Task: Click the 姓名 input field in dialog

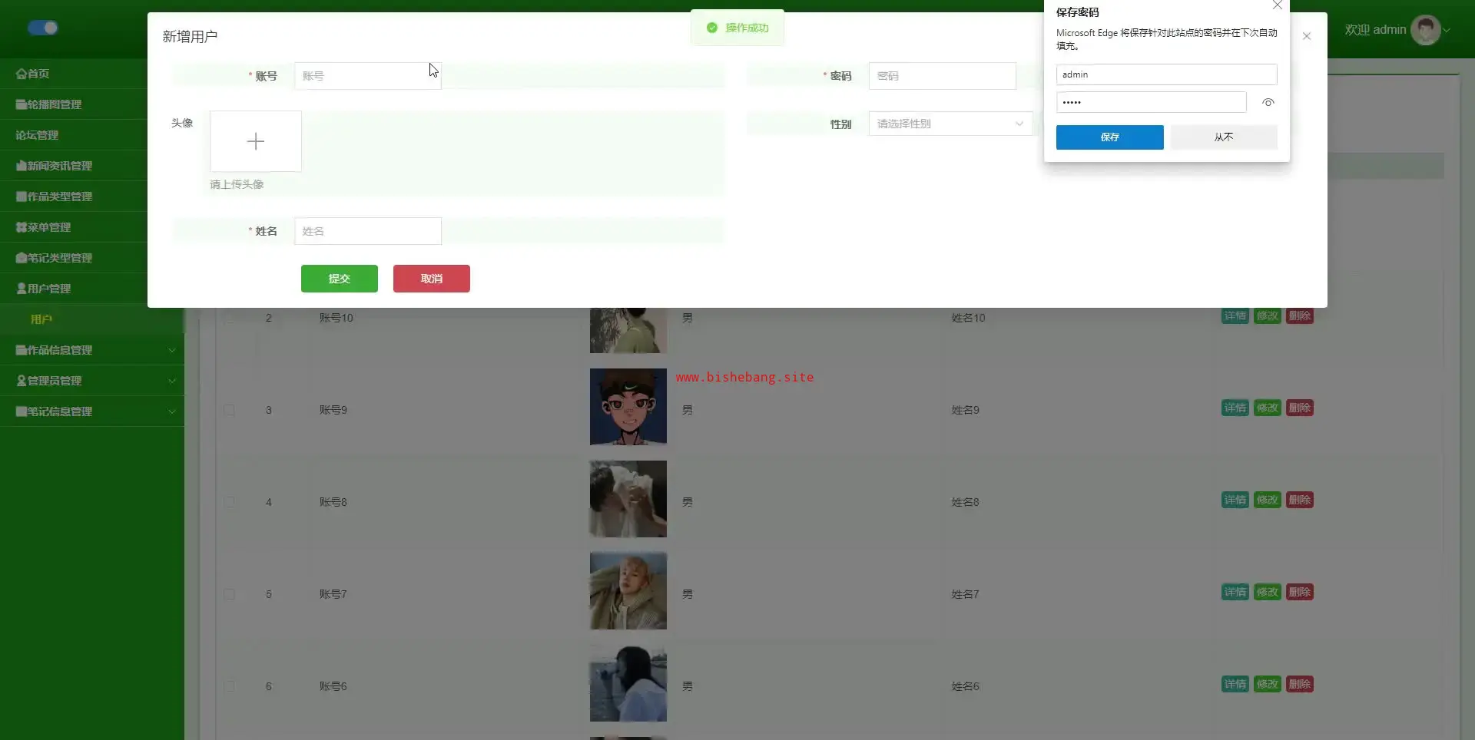Action: point(368,231)
